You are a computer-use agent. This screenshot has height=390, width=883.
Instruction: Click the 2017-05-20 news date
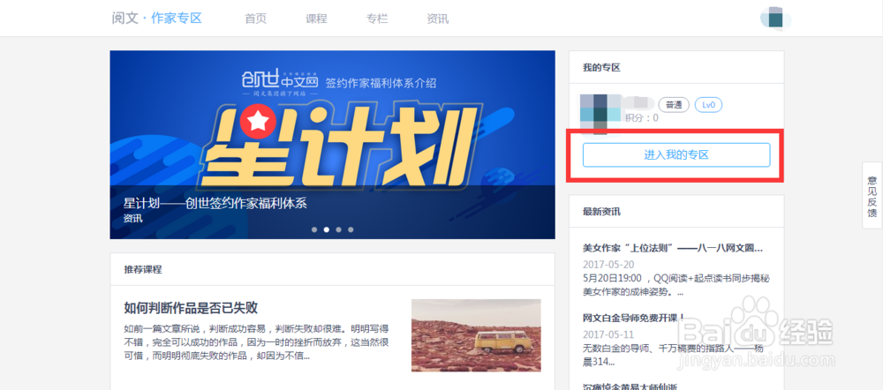pos(608,264)
